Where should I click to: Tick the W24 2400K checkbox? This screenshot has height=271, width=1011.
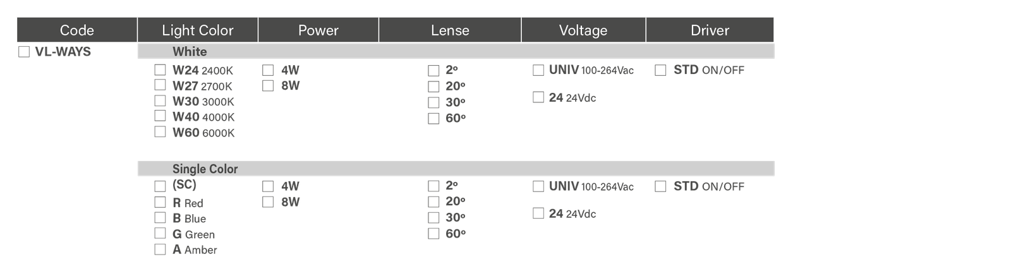[160, 70]
